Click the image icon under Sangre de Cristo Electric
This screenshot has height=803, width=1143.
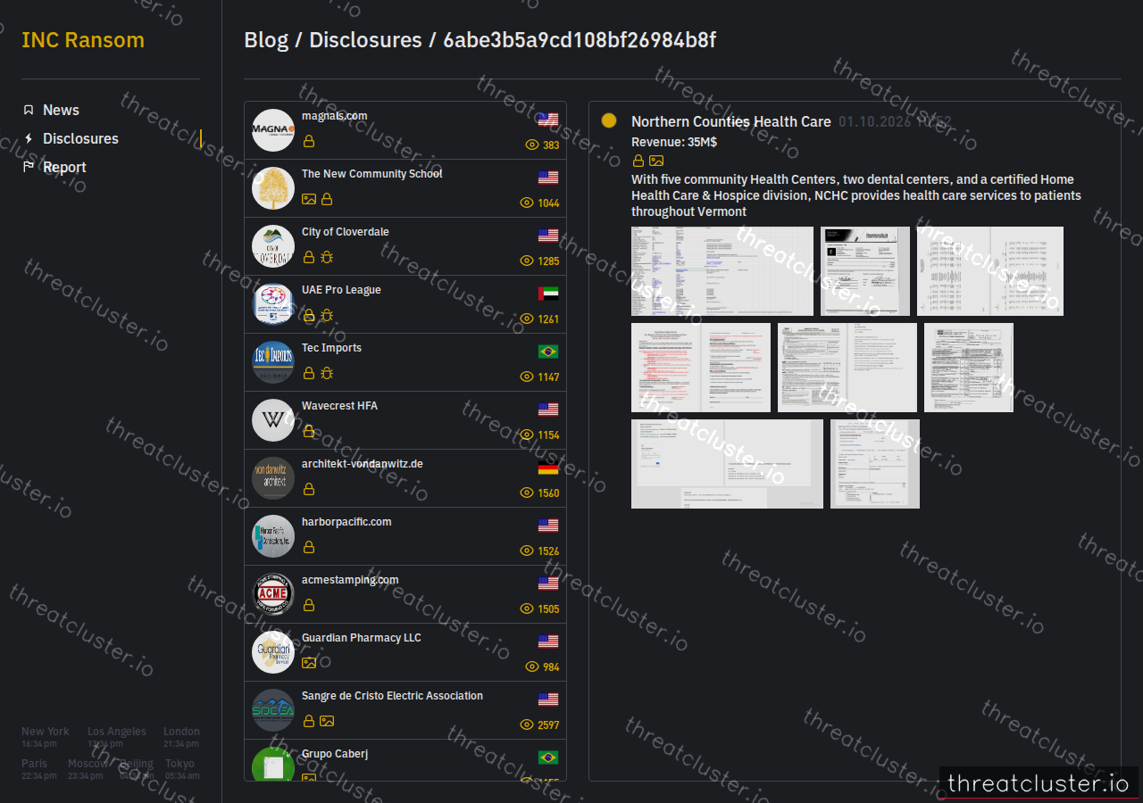pyautogui.click(x=327, y=721)
